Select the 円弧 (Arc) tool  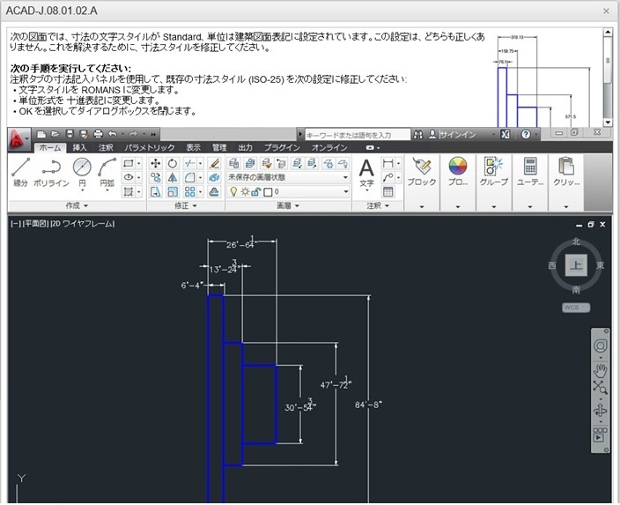point(107,171)
